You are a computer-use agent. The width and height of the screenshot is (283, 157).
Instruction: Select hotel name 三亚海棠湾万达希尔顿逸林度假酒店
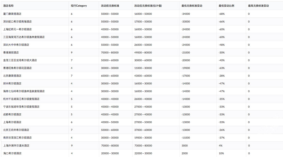pos(24,37)
